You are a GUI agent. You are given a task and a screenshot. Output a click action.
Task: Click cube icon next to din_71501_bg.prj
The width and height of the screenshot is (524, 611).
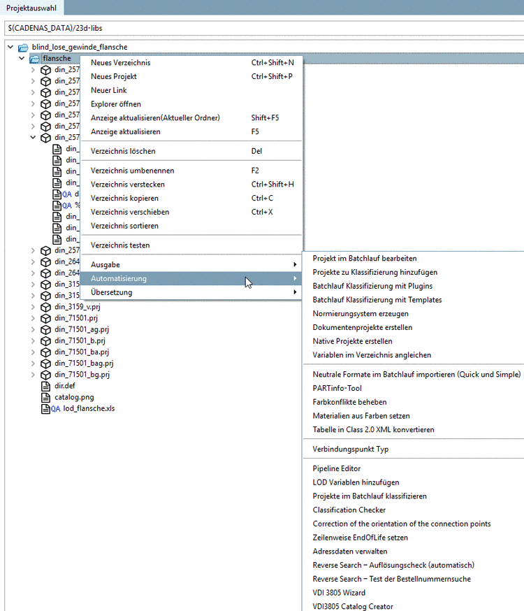coord(46,375)
